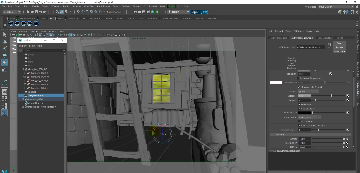
Task: Open the Arnold menu
Action: tap(173, 6)
